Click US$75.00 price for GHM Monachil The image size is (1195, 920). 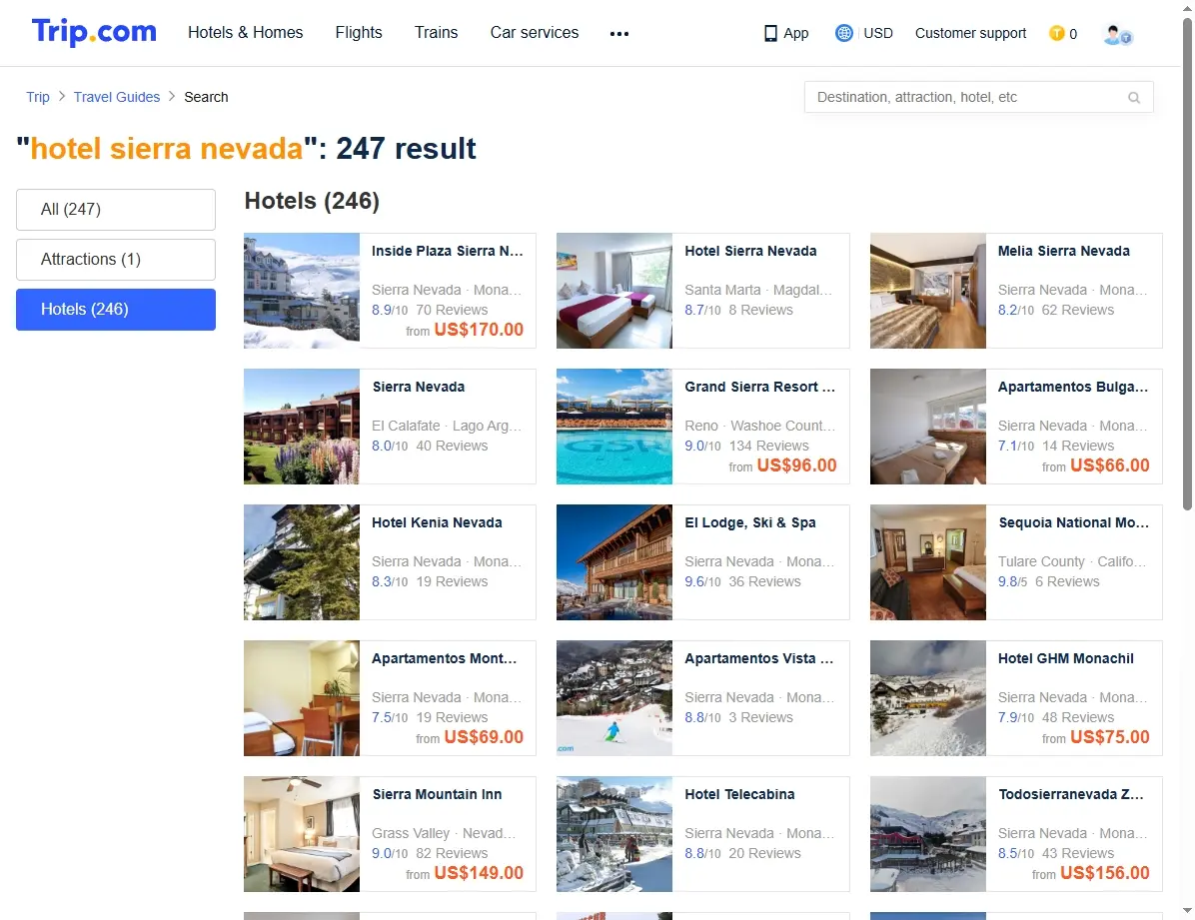tap(1110, 737)
